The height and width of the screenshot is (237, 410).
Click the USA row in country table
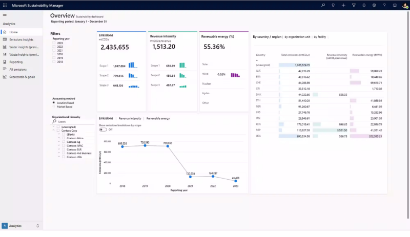click(319, 136)
